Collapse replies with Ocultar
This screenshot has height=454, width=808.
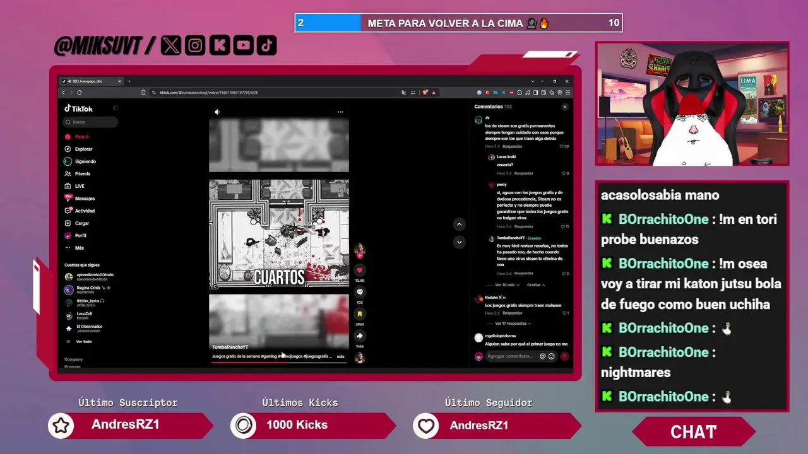(x=536, y=285)
